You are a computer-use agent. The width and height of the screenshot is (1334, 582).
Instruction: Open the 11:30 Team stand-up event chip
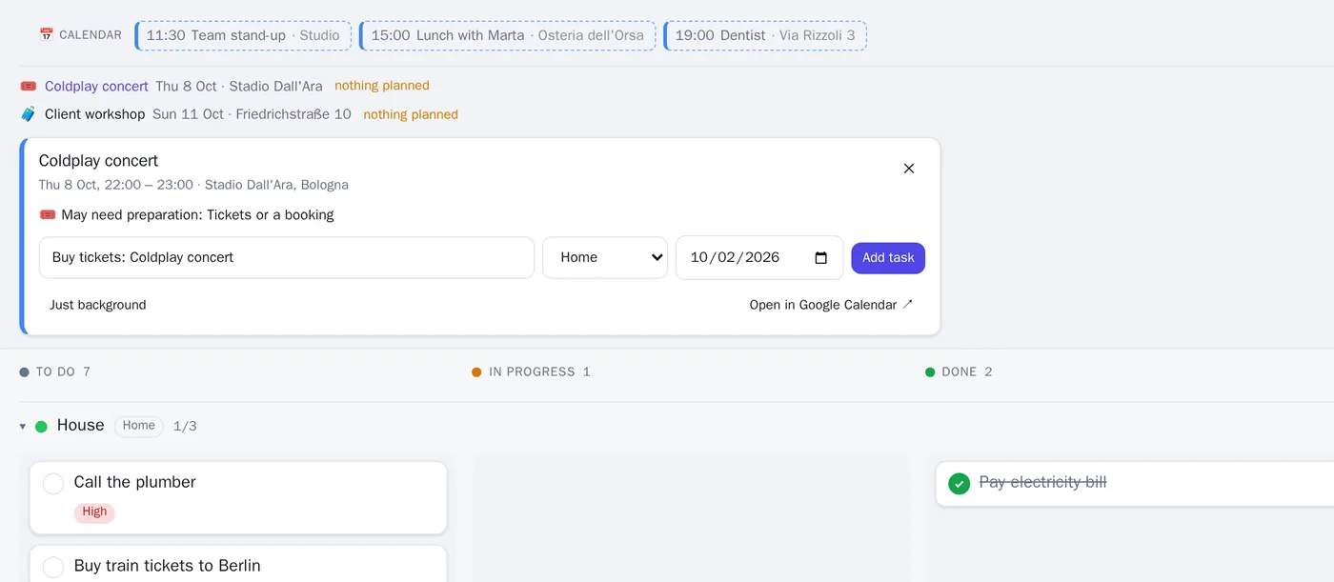pos(244,35)
